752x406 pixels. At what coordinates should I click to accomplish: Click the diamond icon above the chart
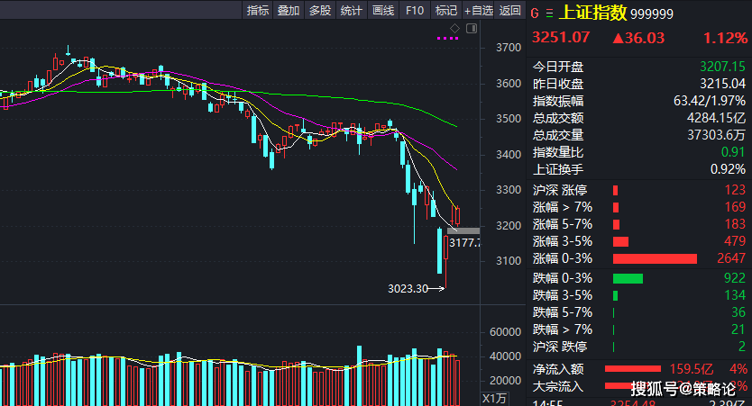(455, 29)
